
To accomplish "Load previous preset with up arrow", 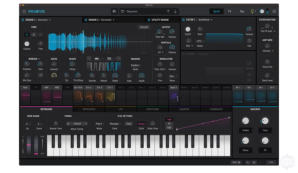I will (168, 11).
